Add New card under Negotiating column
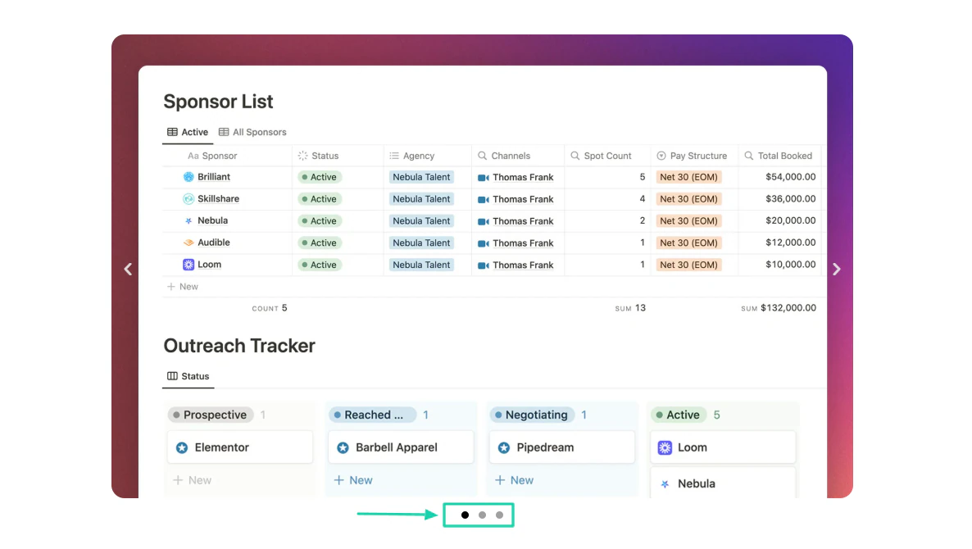Image resolution: width=972 pixels, height=549 pixels. (x=514, y=480)
